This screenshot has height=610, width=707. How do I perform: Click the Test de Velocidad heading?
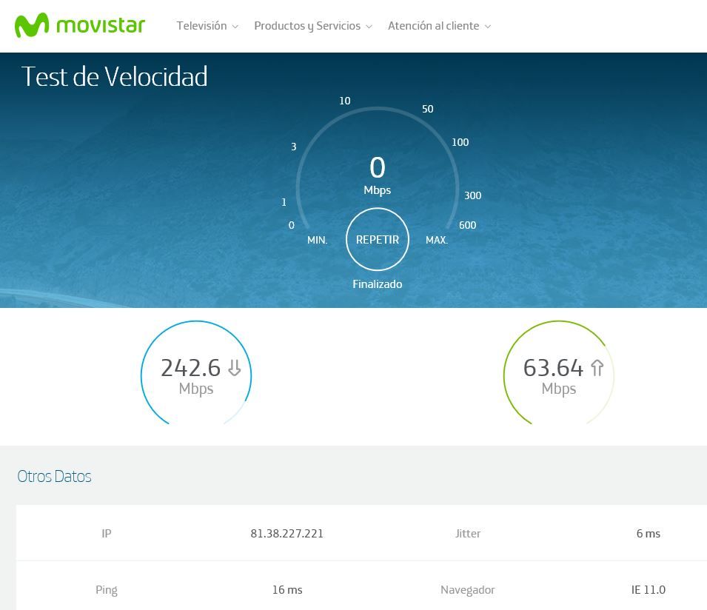114,77
